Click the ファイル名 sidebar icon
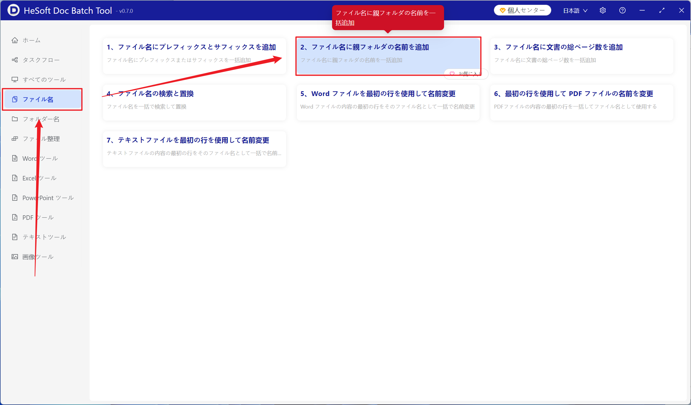Screen dimensions: 691x405 tap(15, 99)
